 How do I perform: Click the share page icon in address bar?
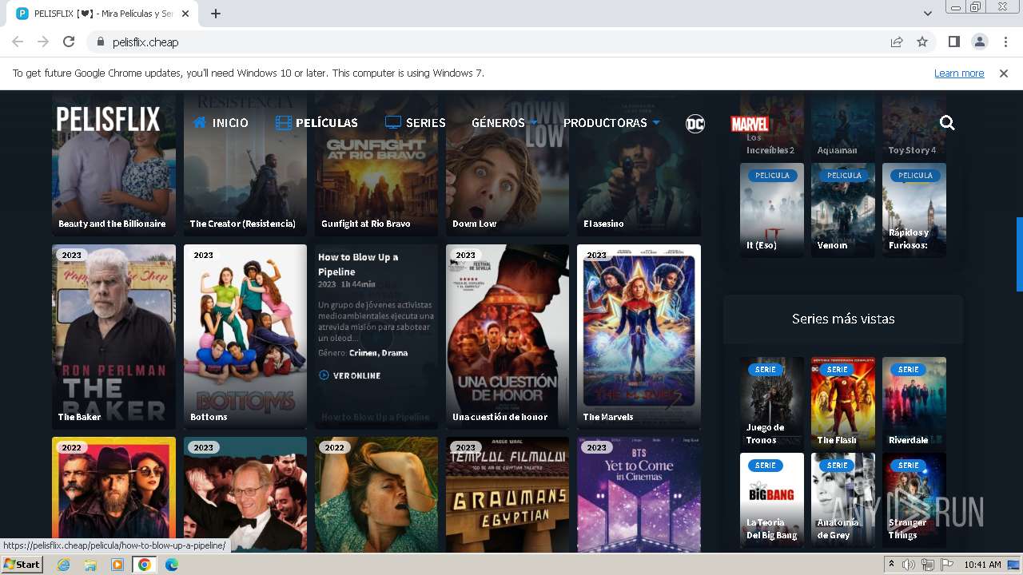point(897,42)
